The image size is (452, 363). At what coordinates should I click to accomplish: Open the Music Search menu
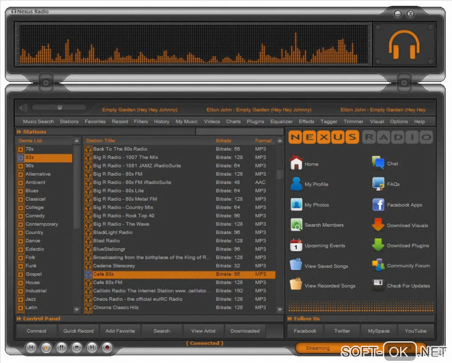point(39,122)
